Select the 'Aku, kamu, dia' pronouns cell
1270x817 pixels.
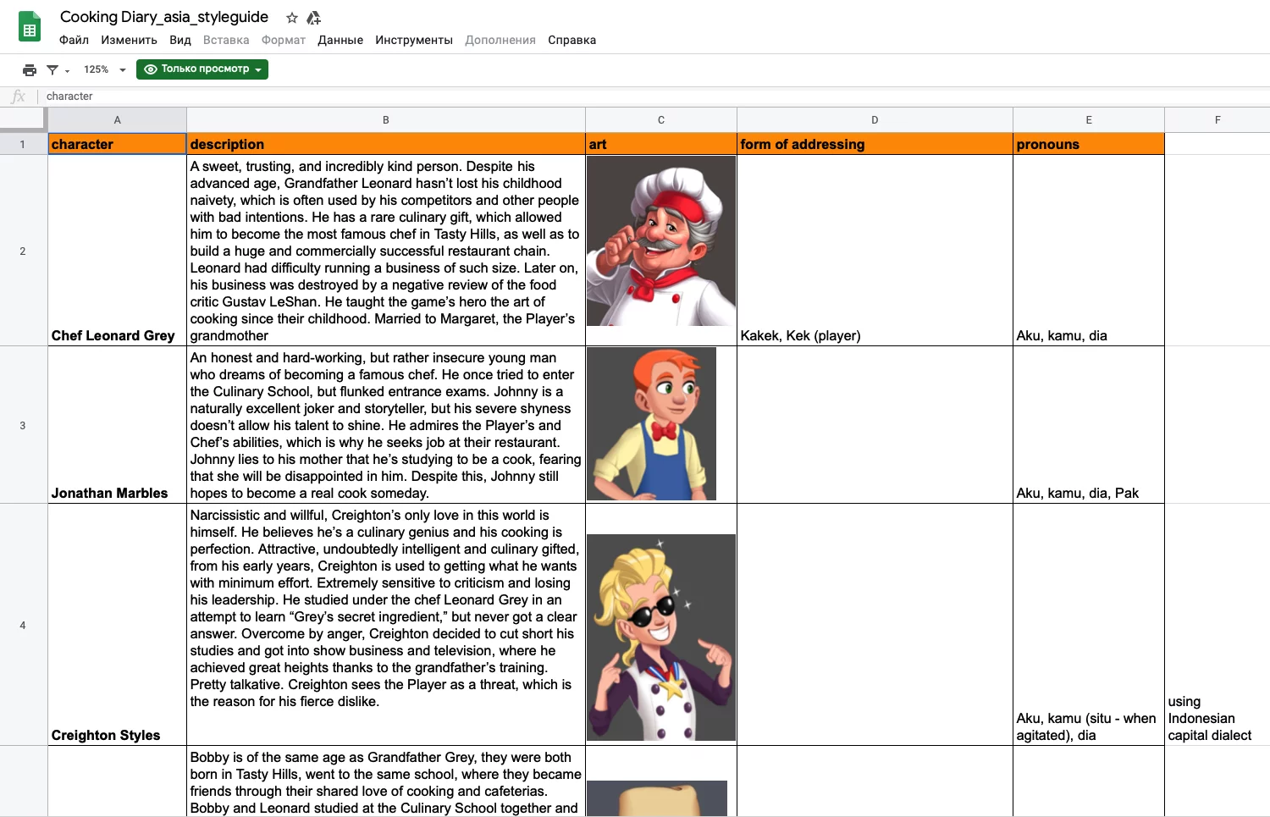[1088, 251]
